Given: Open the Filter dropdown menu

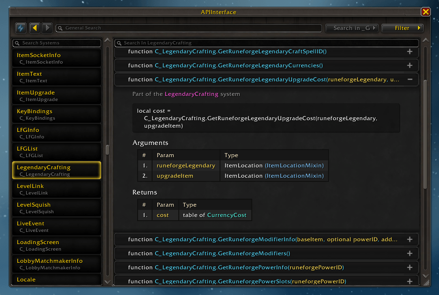Looking at the screenshot, I should click(402, 28).
